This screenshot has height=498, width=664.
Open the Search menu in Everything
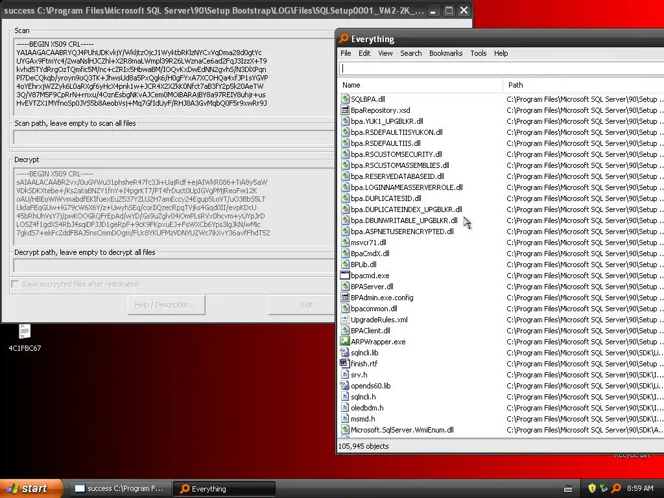pyautogui.click(x=410, y=53)
